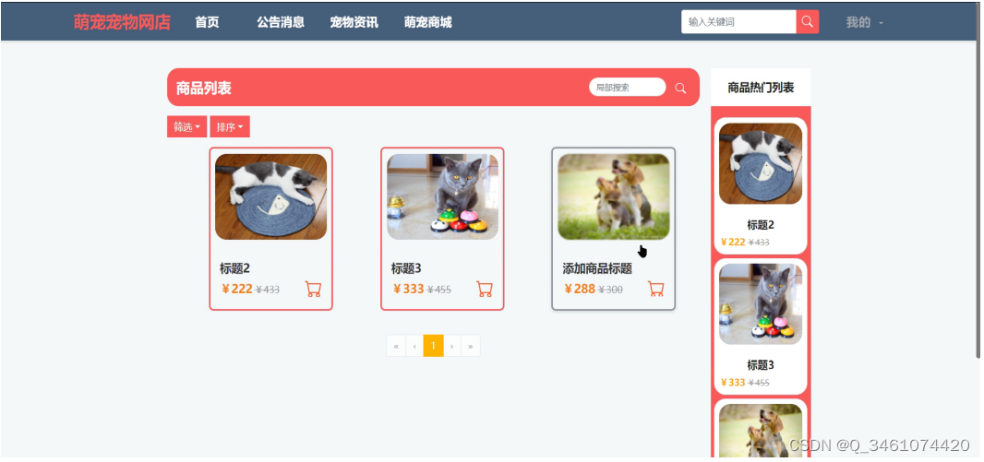Click the local search magnifier icon in 商品列表 bar
This screenshot has height=462, width=984.
click(680, 88)
